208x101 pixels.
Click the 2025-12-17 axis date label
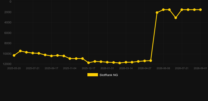[88, 68]
